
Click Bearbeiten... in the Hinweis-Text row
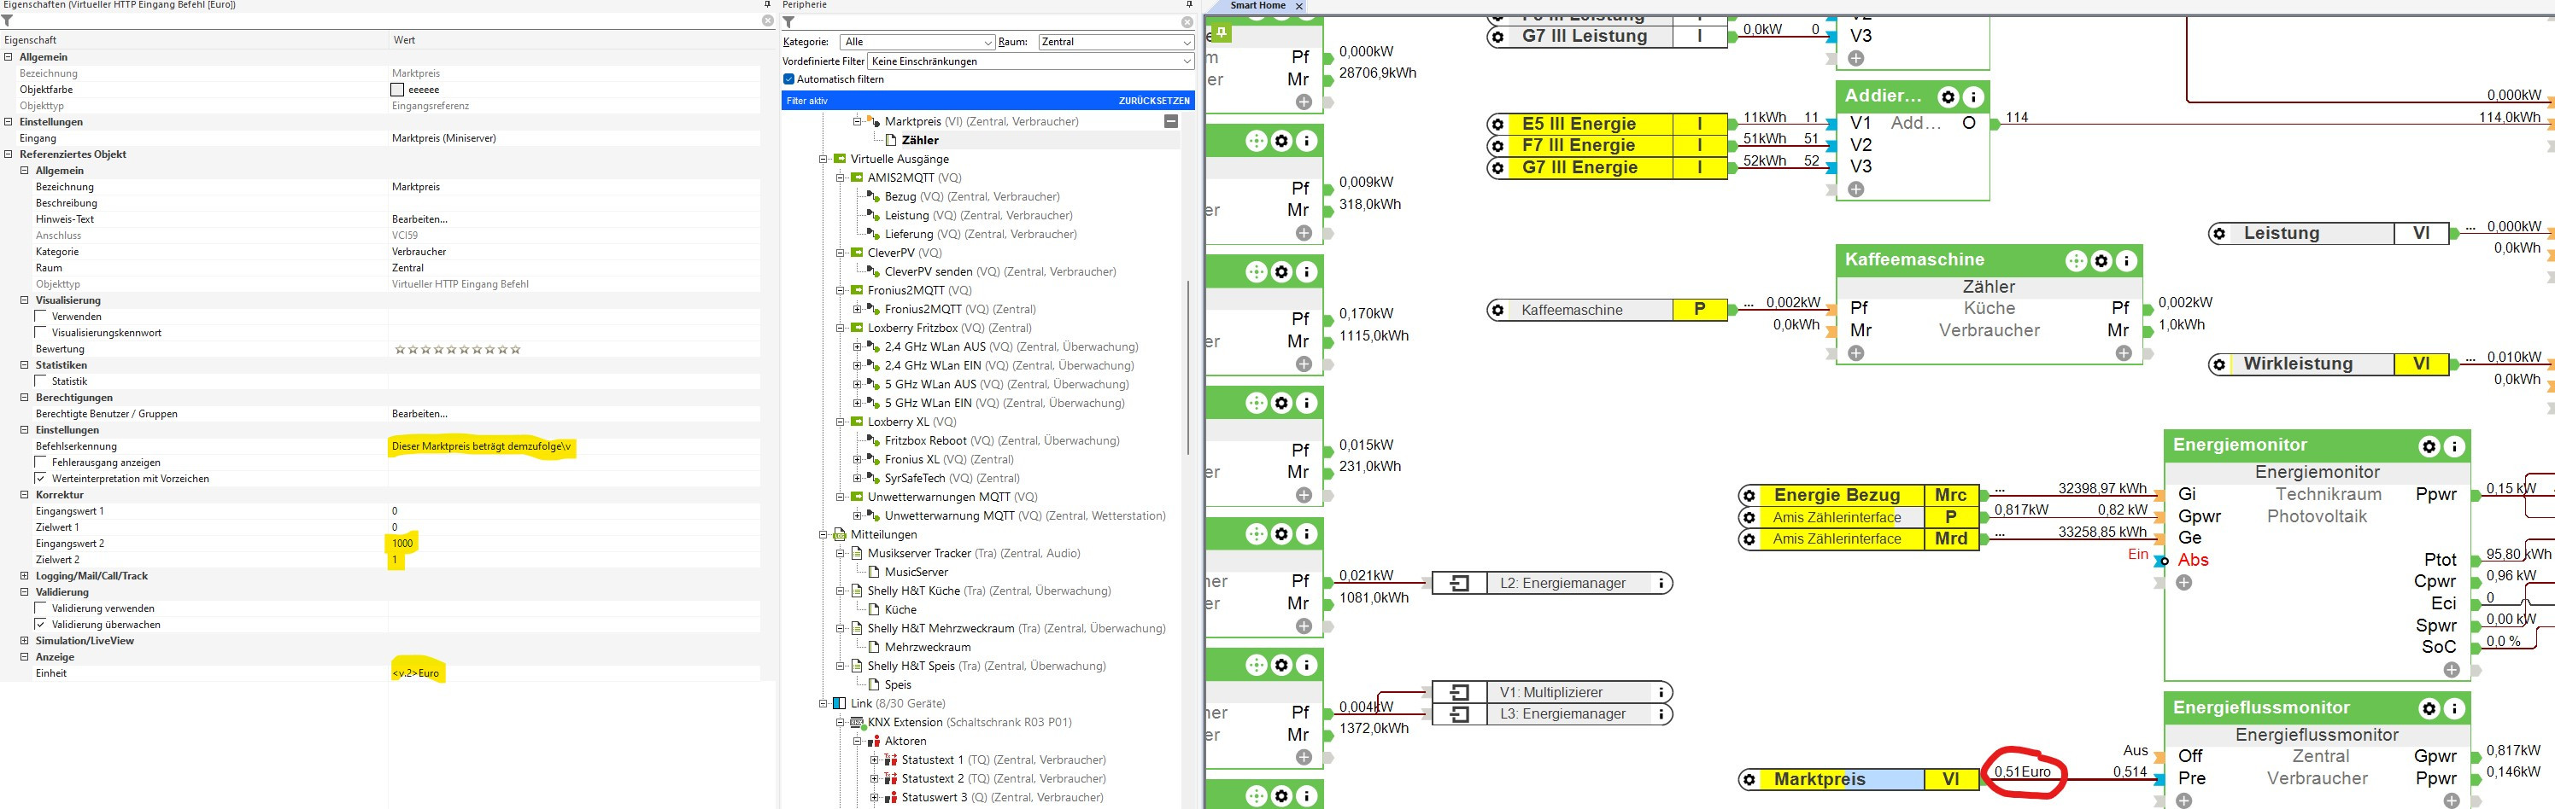[419, 219]
